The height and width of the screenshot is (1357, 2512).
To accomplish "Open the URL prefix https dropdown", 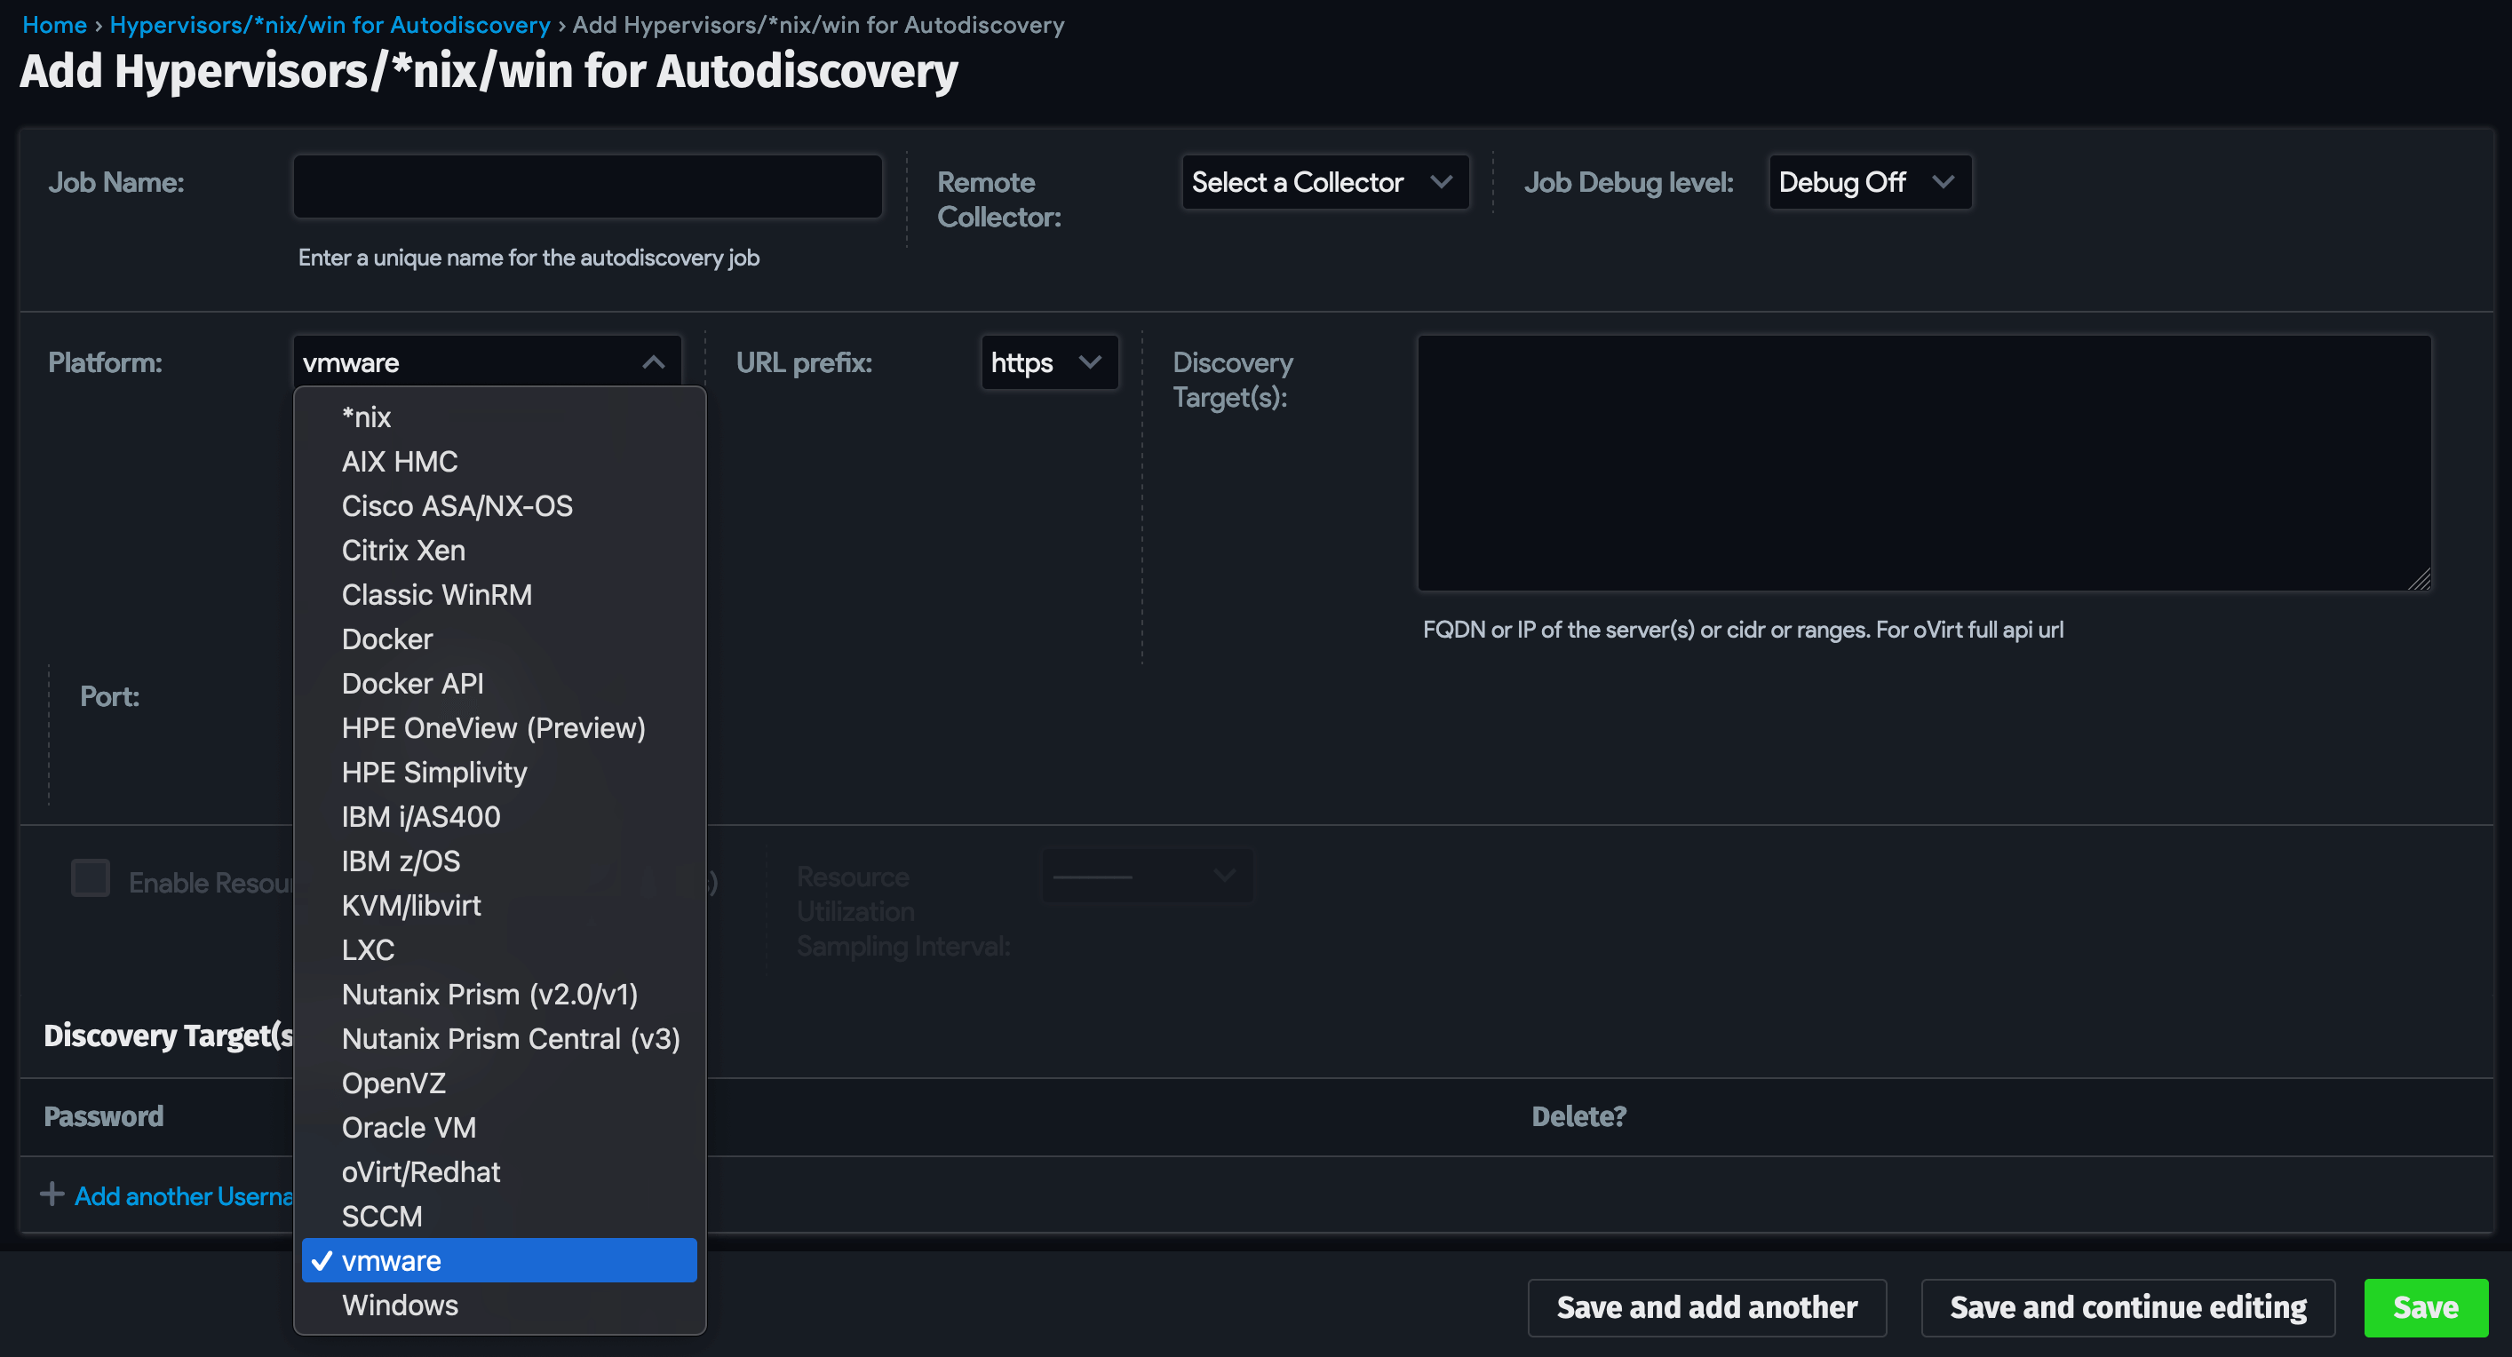I will (x=1048, y=361).
